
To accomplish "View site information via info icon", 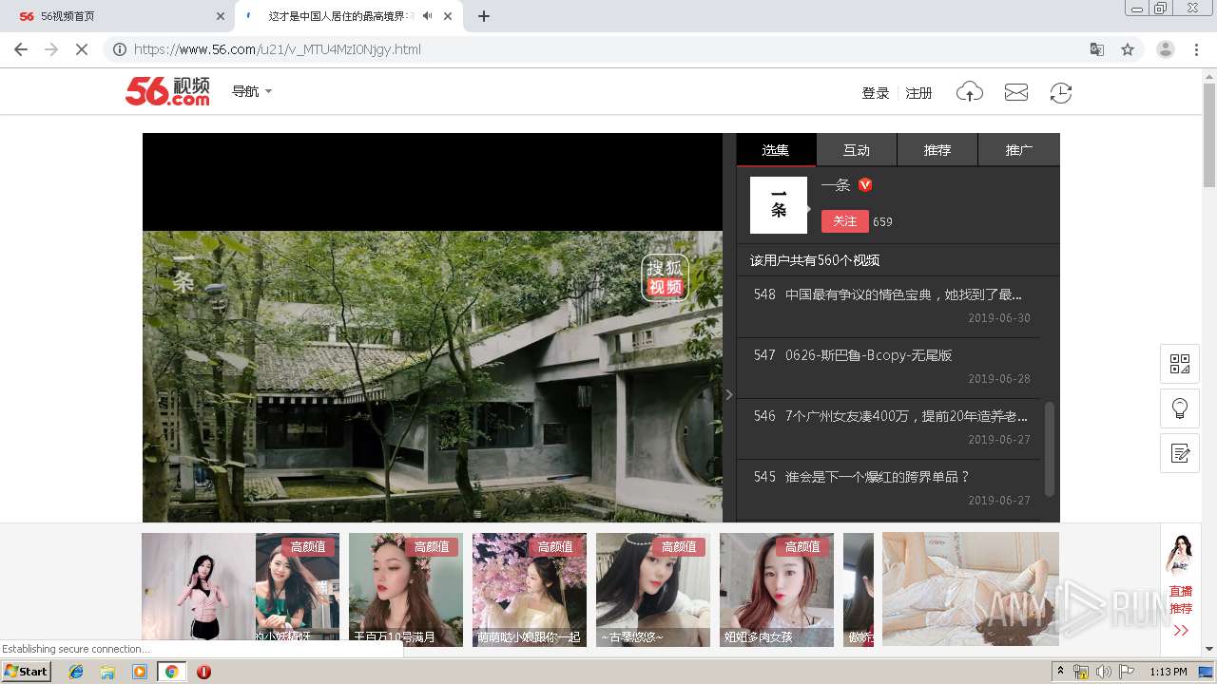I will [119, 49].
